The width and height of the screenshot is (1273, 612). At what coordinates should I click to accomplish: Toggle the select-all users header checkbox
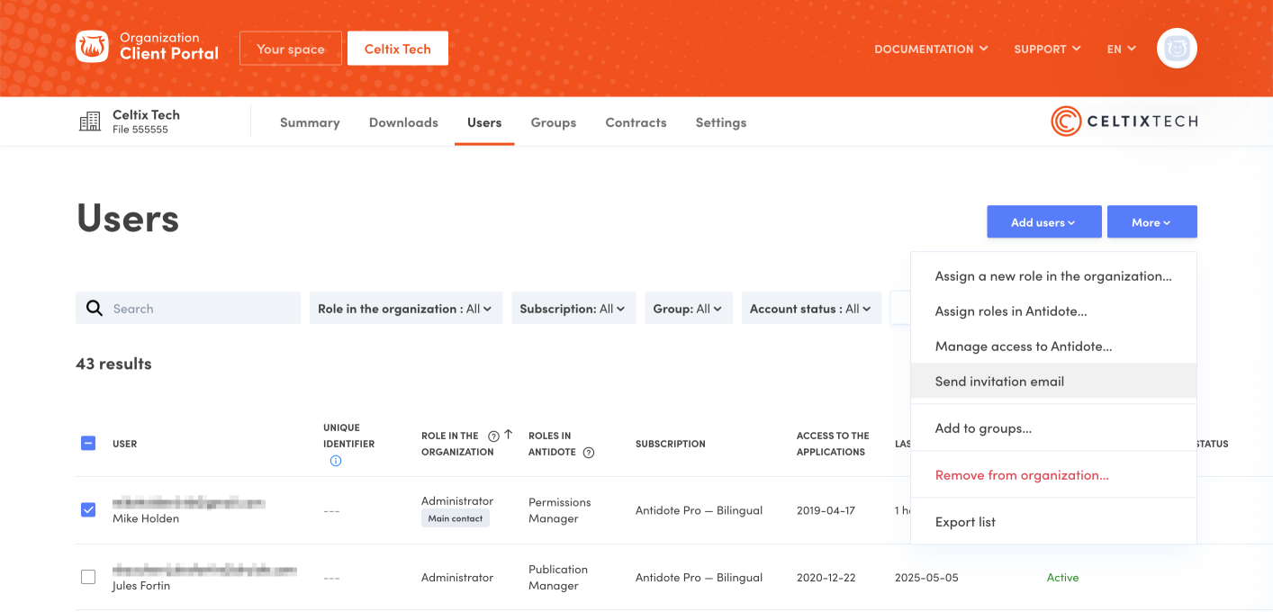[88, 443]
